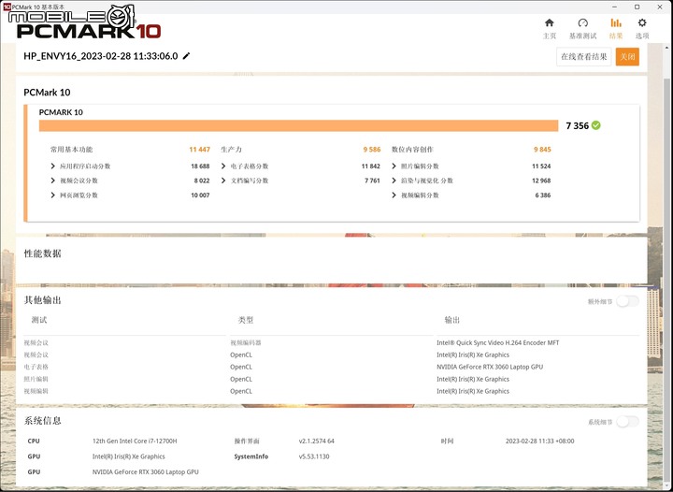Image resolution: width=673 pixels, height=492 pixels.
Task: Click the PCMark 10 app icon in the title bar
Action: click(7, 7)
